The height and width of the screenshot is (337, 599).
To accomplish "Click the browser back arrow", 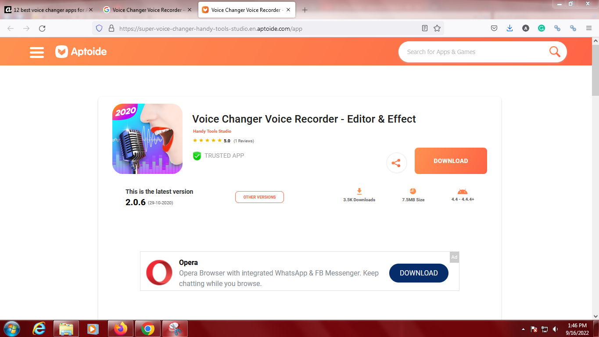I will (x=11, y=28).
